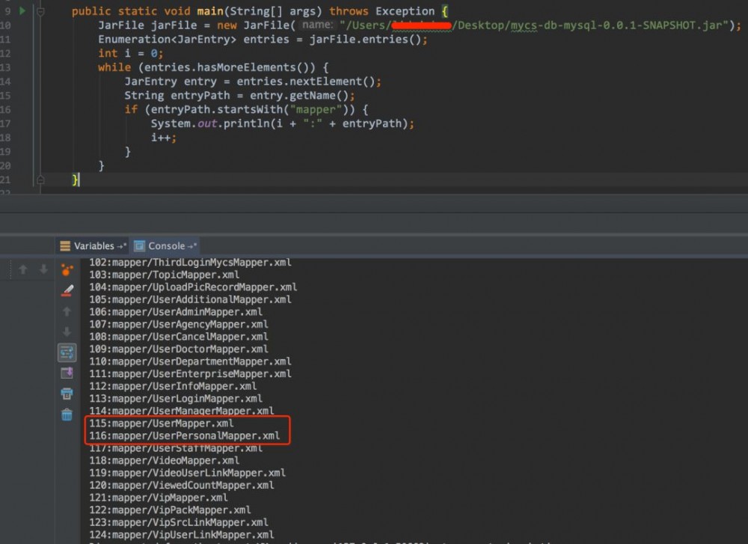Image resolution: width=748 pixels, height=544 pixels.
Task: Click console line 118 VideoMapper.xml
Action: (164, 461)
